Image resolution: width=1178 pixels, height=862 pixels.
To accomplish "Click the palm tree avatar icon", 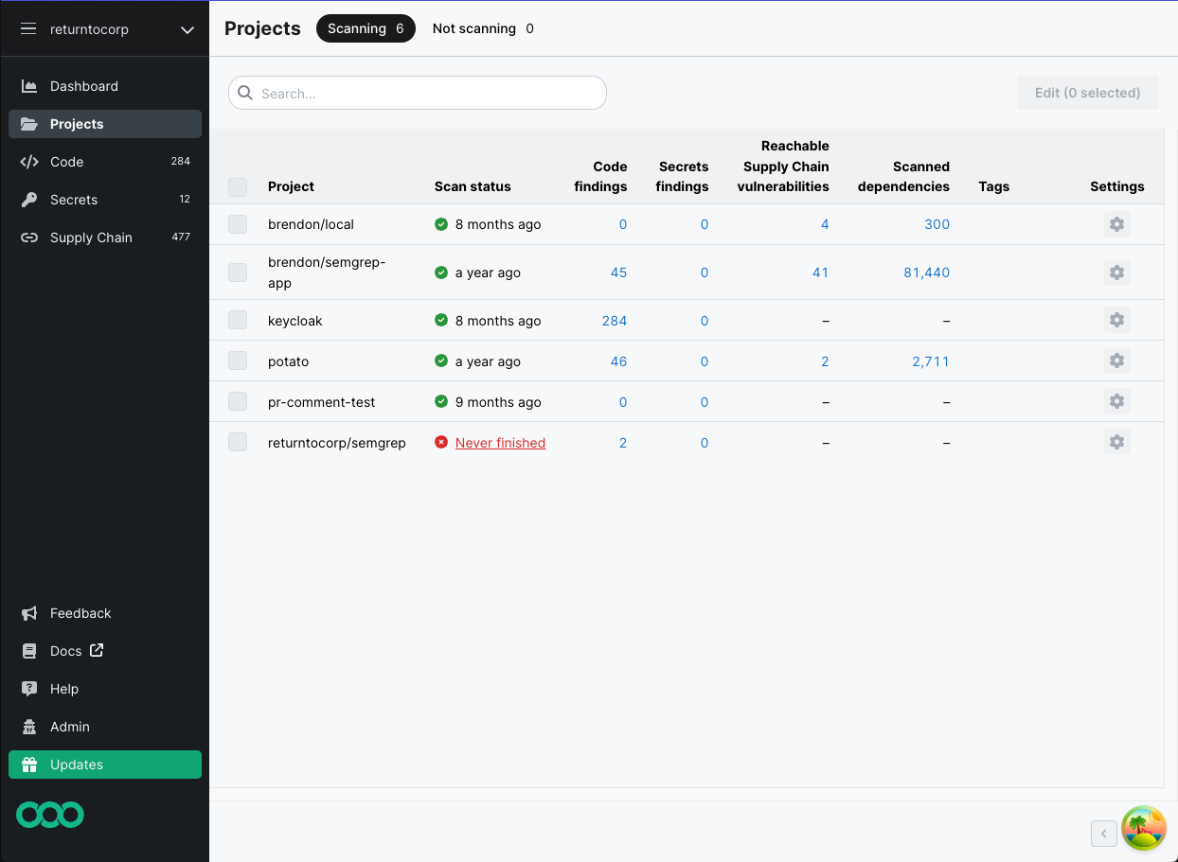I will (x=1144, y=828).
